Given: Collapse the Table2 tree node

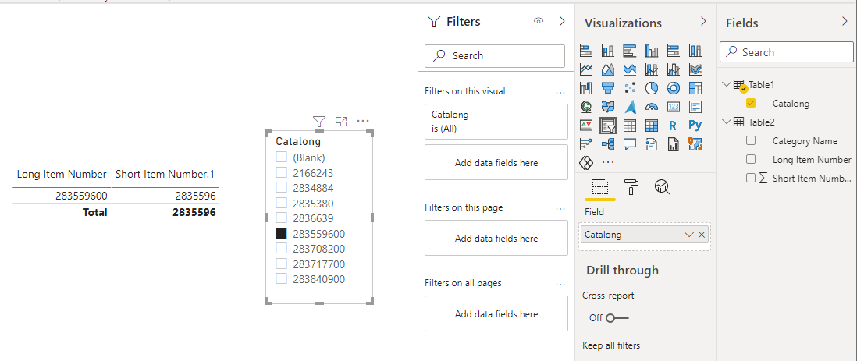Looking at the screenshot, I should point(727,122).
